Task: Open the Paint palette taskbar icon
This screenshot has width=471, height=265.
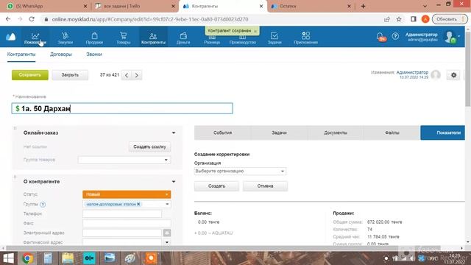Action: pyautogui.click(x=130, y=258)
